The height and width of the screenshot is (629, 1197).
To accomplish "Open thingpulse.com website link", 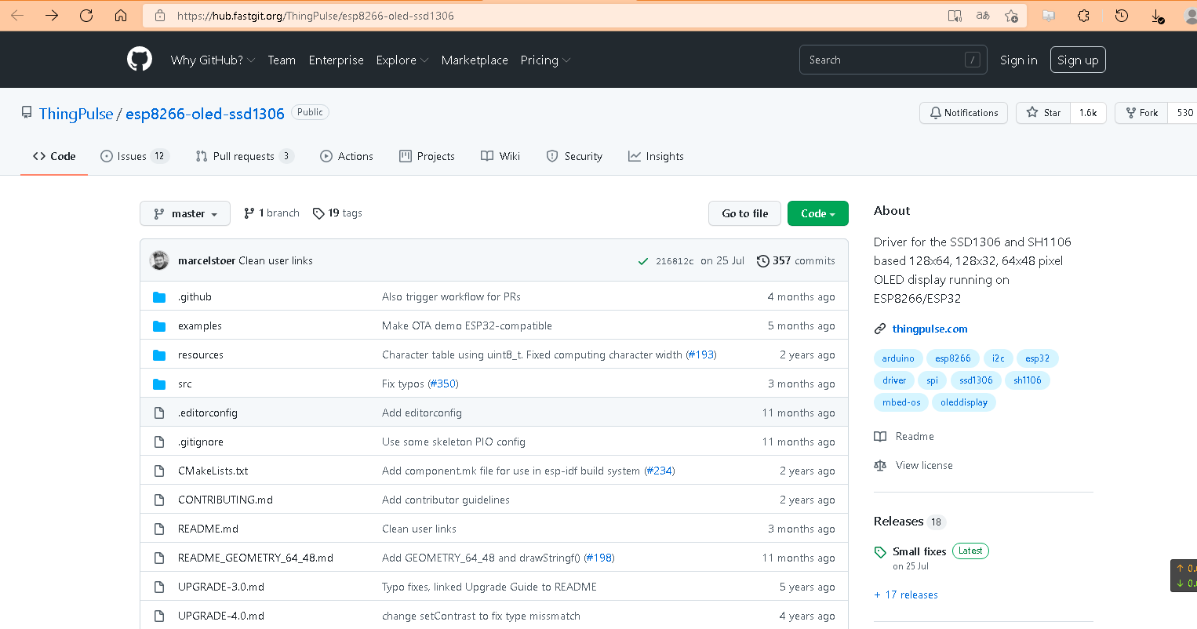I will [x=930, y=329].
